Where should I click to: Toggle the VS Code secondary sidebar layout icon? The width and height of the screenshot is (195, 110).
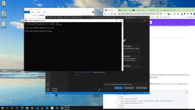click(131, 17)
